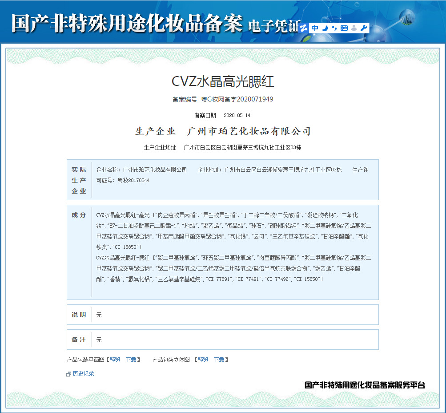Click the grey user account icon
Viewport: 446px width, 413px height.
354,28
